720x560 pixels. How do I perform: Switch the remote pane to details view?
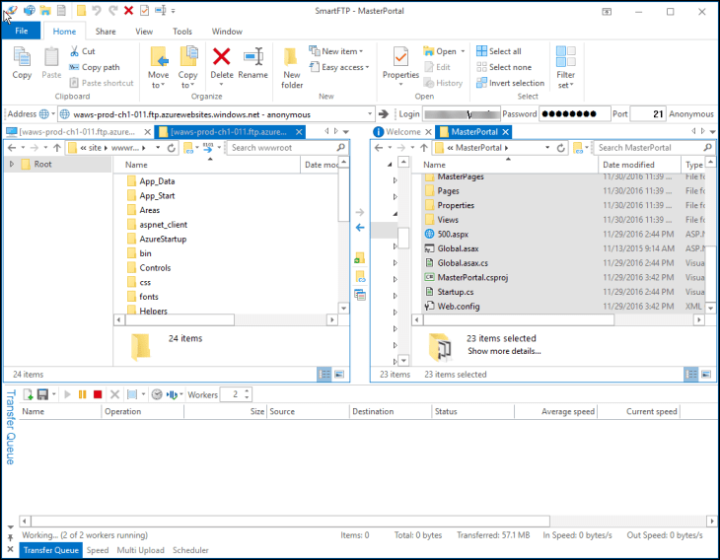point(324,375)
